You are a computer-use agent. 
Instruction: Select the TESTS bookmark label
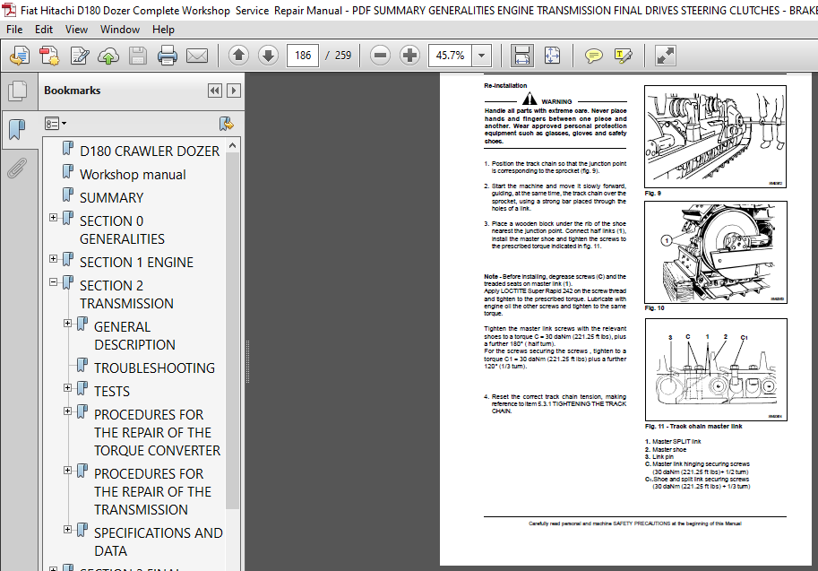point(112,392)
